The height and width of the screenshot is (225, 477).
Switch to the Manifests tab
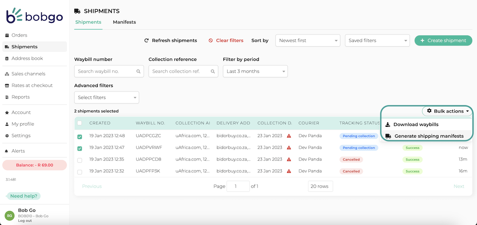pyautogui.click(x=124, y=22)
